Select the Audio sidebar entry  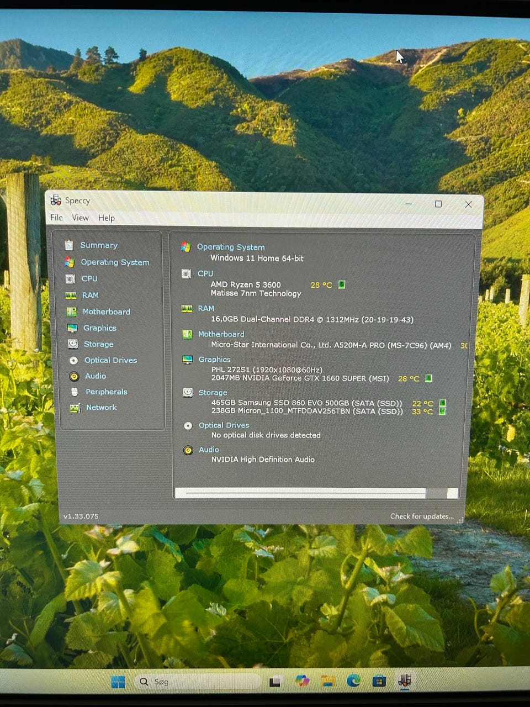[x=95, y=376]
